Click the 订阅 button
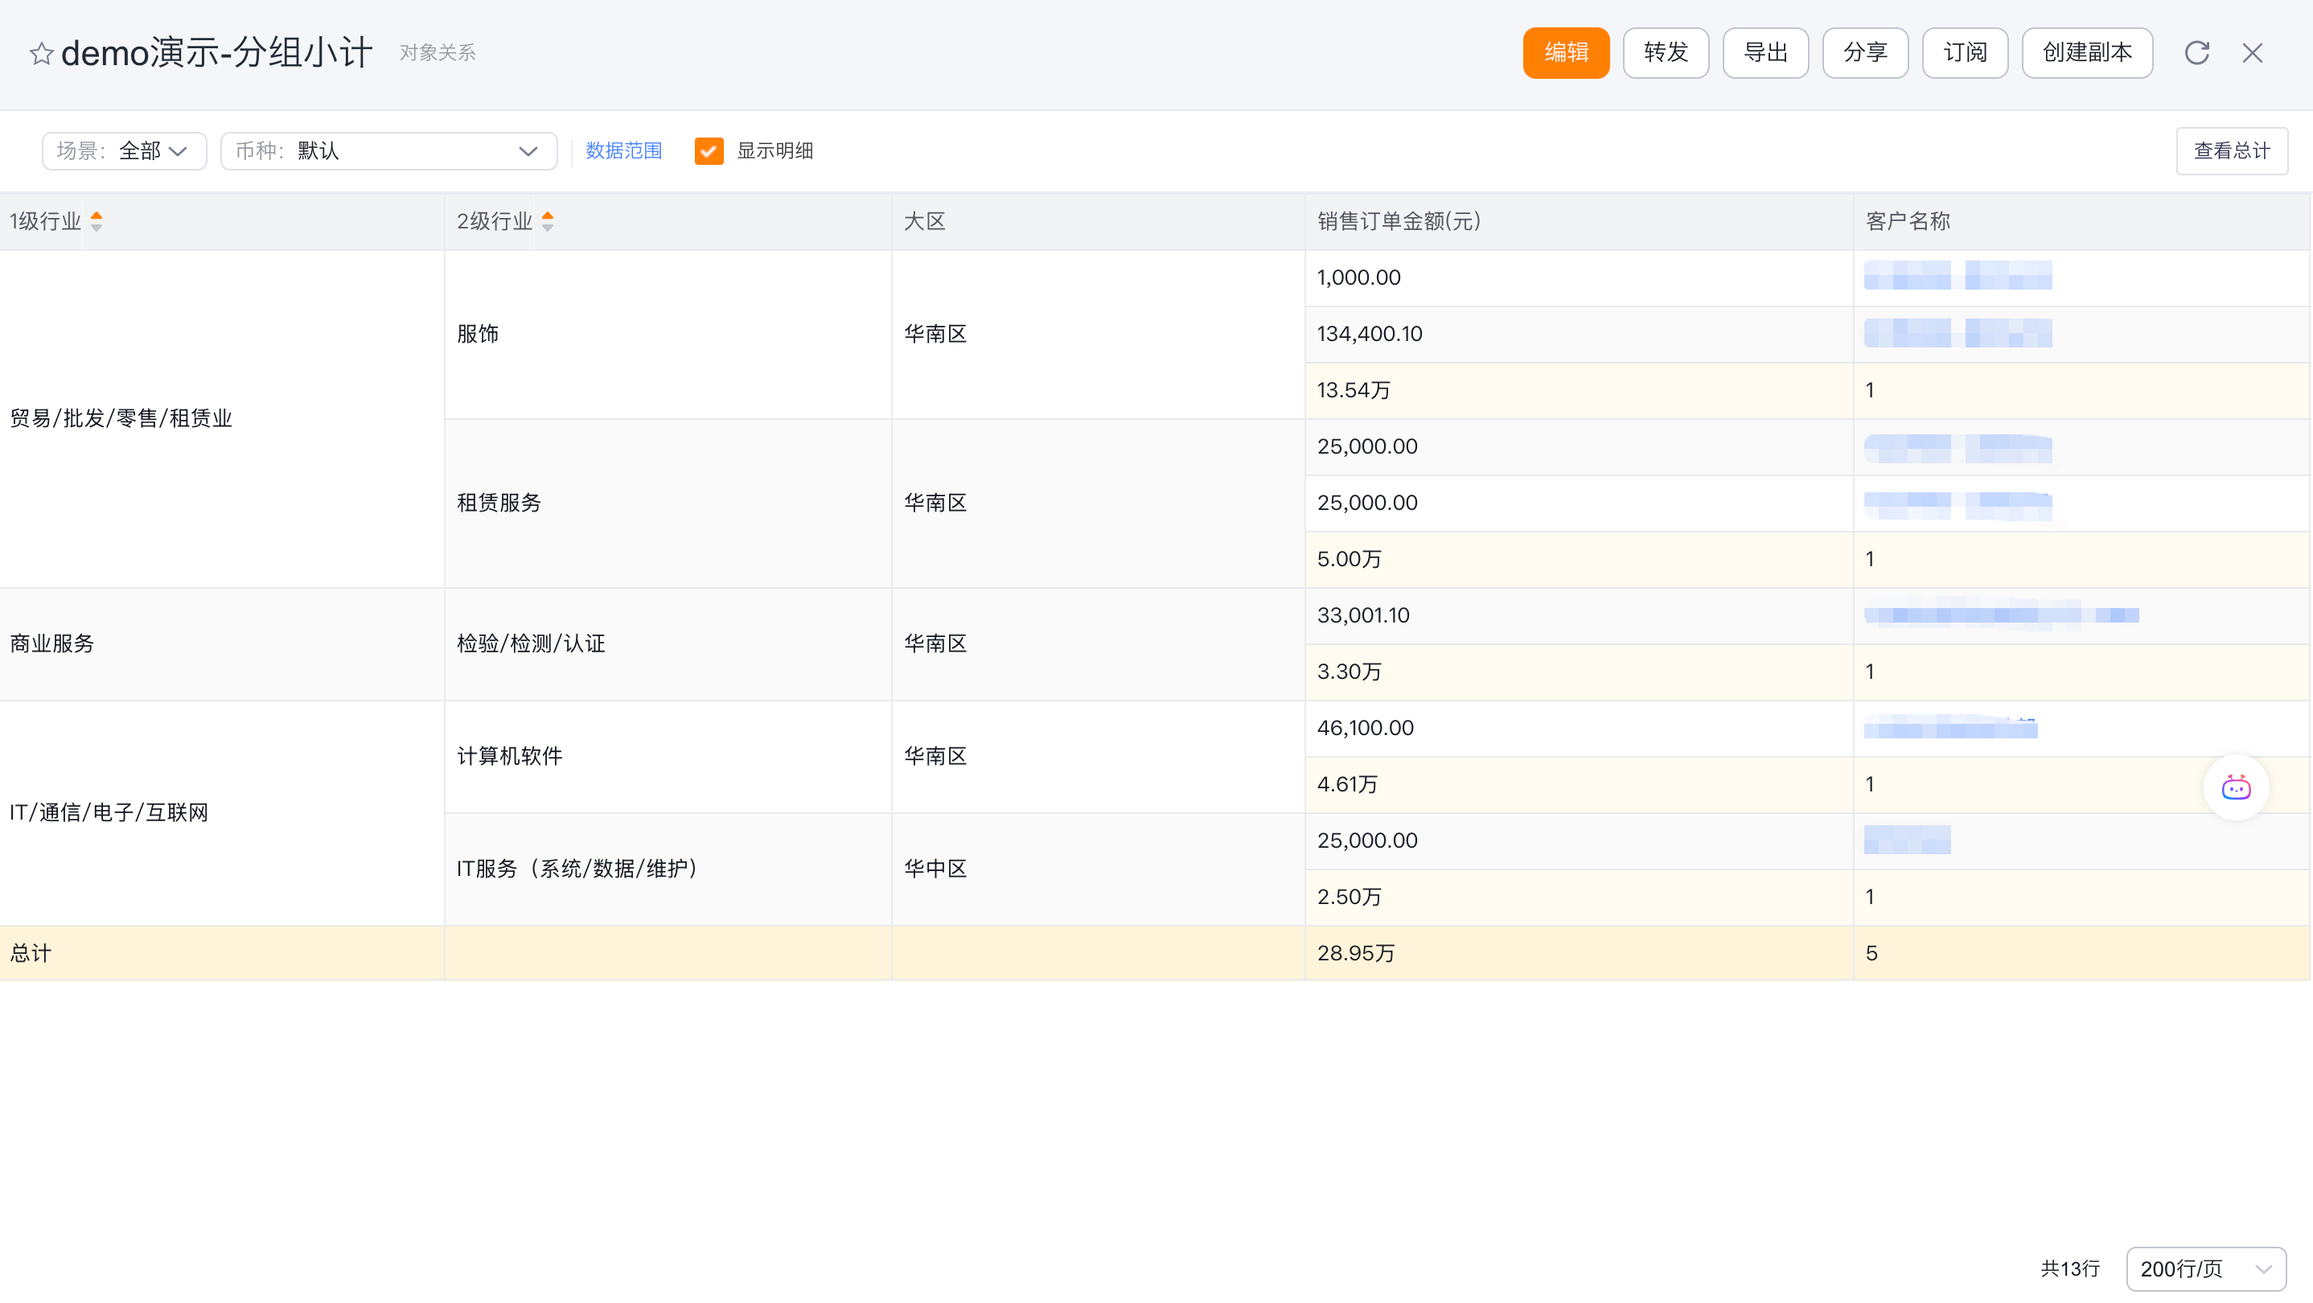 click(x=1965, y=53)
